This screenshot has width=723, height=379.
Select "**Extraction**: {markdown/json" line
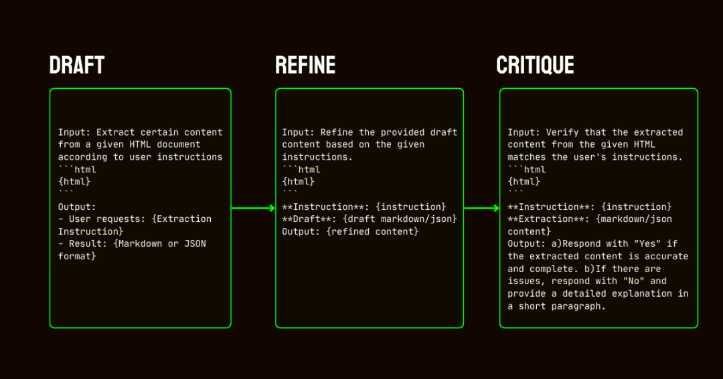(x=590, y=219)
